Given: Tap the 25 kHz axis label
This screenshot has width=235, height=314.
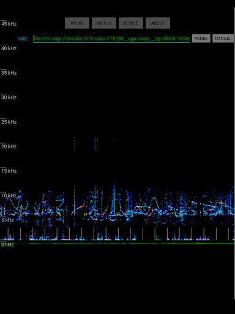Looking at the screenshot, I should (9, 122).
